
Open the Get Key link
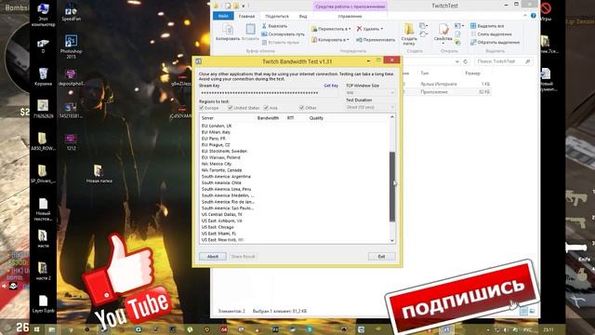click(331, 86)
